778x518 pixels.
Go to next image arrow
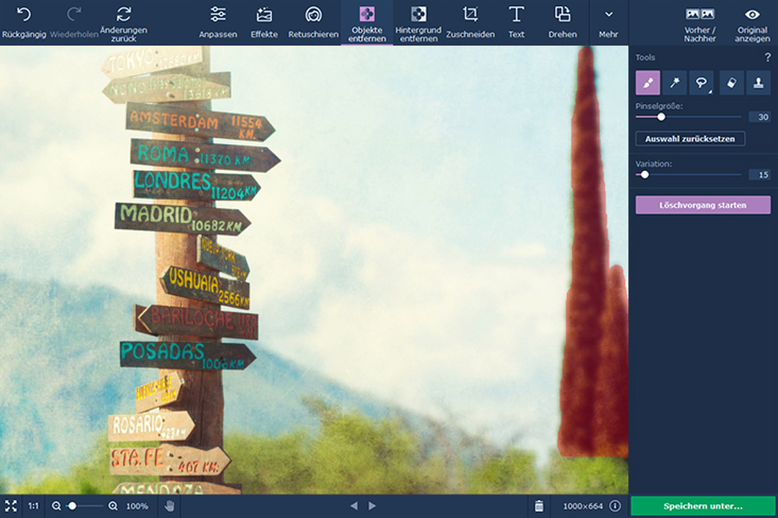click(372, 506)
